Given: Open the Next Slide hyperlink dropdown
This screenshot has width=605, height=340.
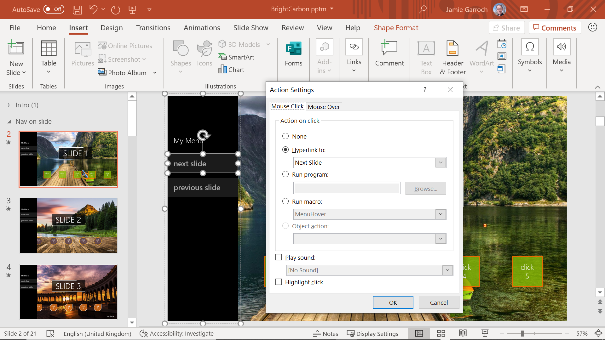Looking at the screenshot, I should click(x=440, y=162).
